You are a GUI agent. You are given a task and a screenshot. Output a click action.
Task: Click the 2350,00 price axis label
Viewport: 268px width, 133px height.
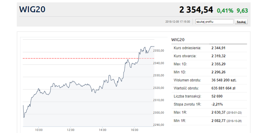point(159,51)
